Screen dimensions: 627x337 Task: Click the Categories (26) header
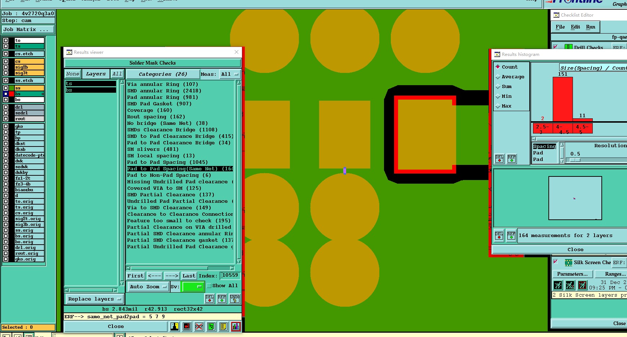pos(163,74)
